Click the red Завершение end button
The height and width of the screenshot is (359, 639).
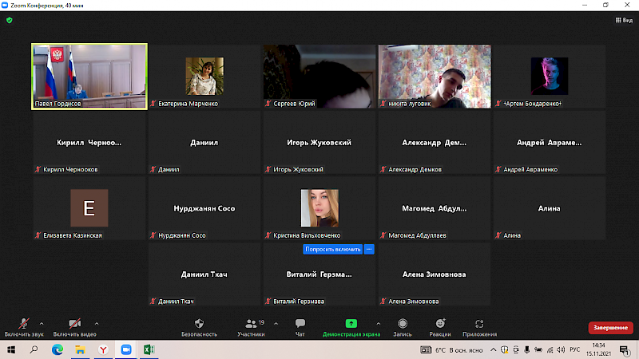[x=610, y=328]
